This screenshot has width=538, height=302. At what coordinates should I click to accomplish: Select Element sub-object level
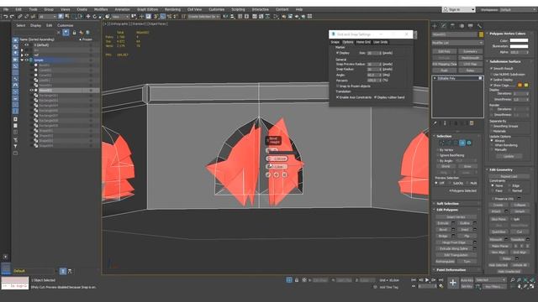click(x=469, y=143)
